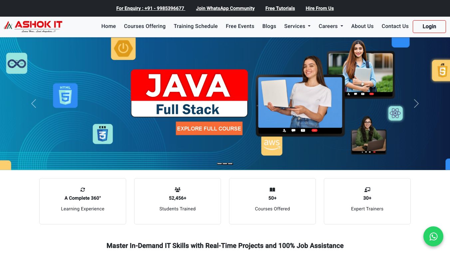Click the "50+" courses count
This screenshot has width=450, height=253.
tap(272, 198)
